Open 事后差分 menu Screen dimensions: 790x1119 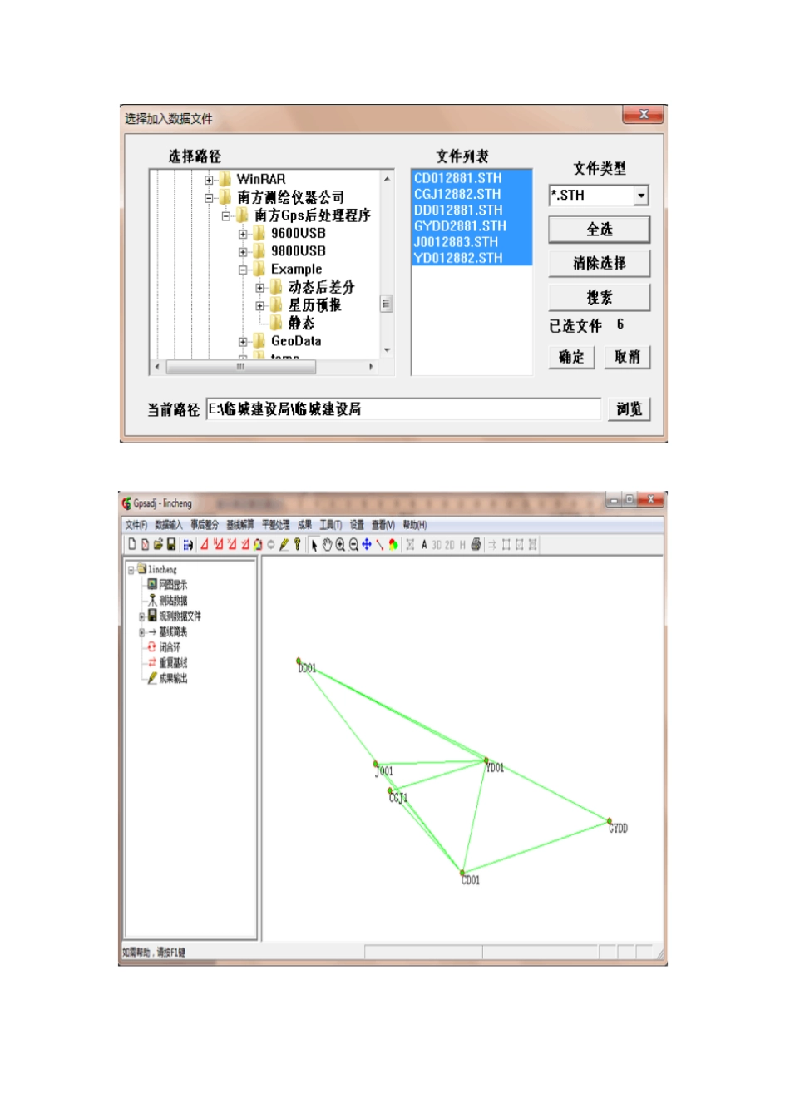coord(204,525)
